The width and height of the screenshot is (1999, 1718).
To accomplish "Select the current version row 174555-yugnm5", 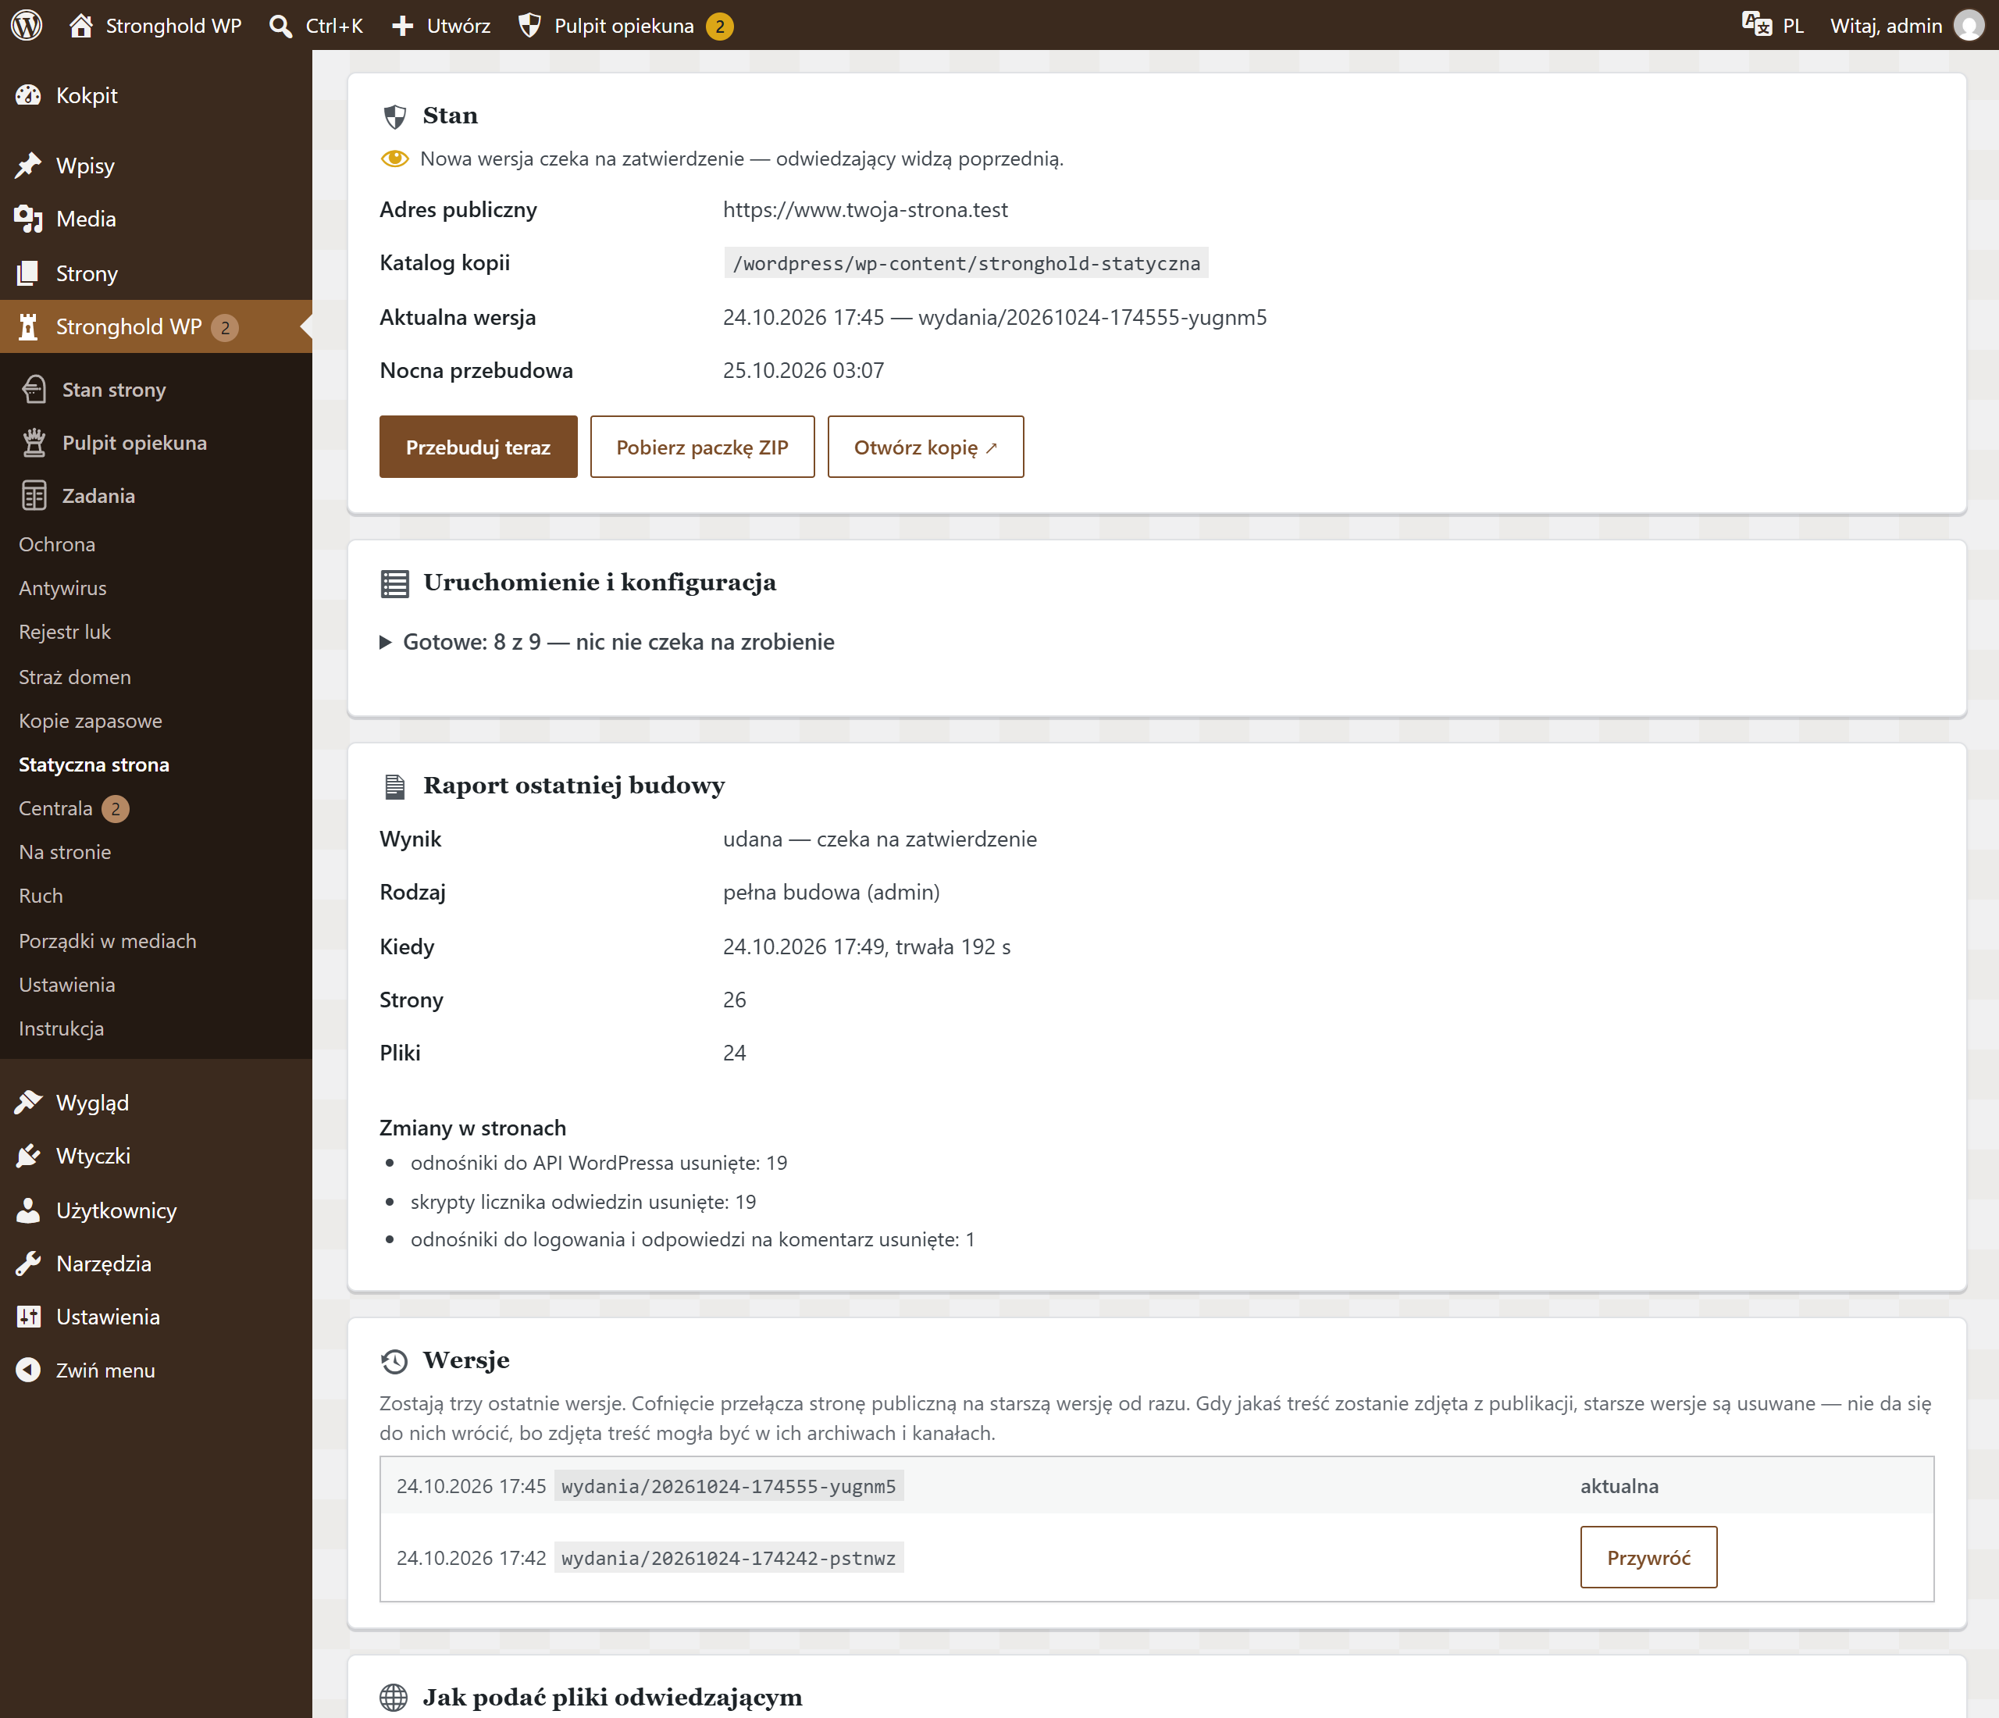I will pyautogui.click(x=1156, y=1485).
